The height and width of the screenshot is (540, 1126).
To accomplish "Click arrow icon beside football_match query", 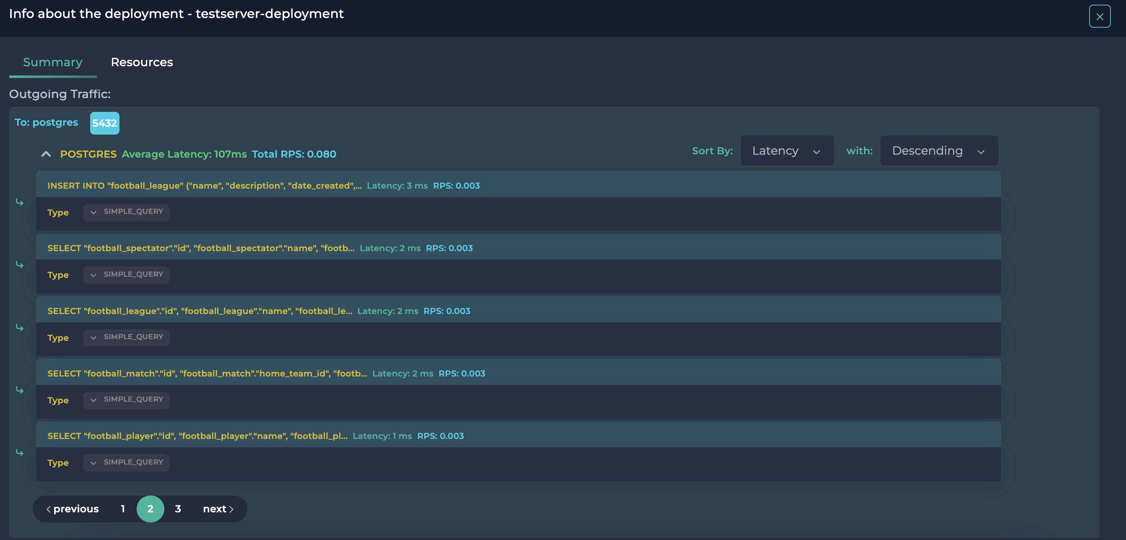I will pyautogui.click(x=20, y=389).
